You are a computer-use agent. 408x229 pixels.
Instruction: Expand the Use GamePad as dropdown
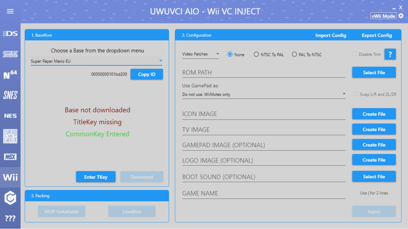(264, 94)
